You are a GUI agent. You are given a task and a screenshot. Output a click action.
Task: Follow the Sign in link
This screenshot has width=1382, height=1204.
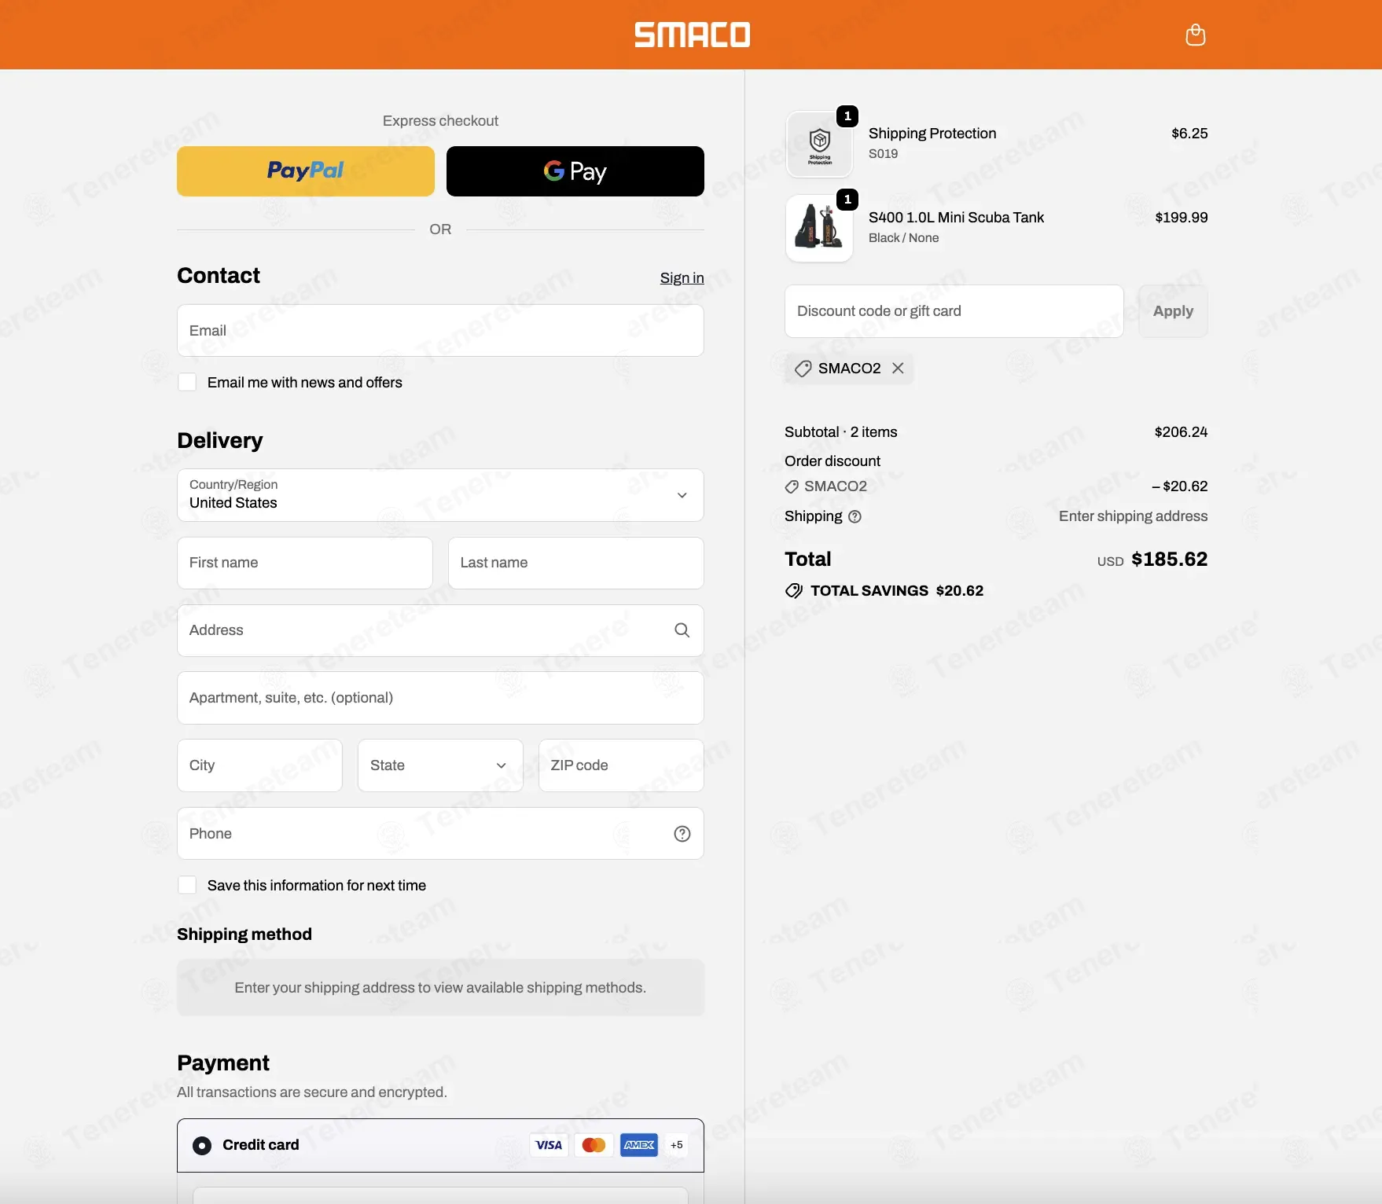coord(682,278)
